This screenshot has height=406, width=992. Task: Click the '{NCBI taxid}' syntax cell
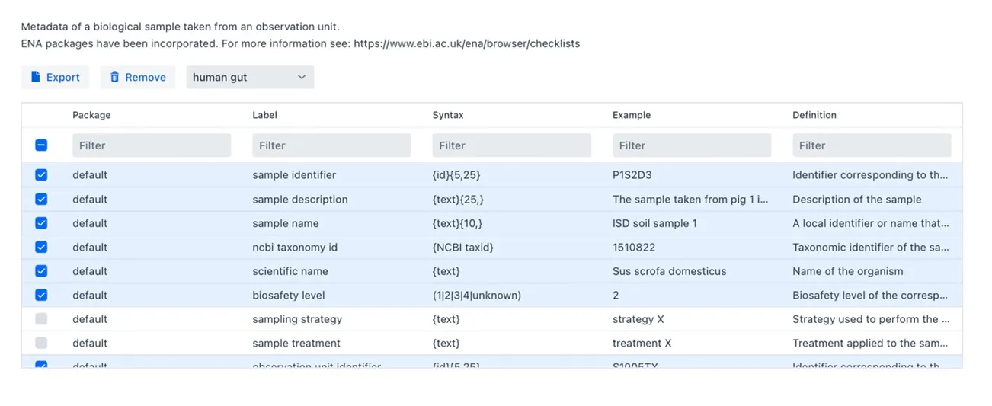pos(463,247)
